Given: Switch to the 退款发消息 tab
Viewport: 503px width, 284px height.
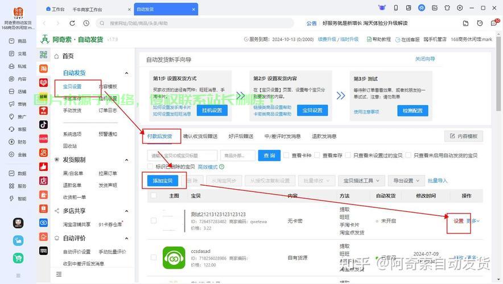Looking at the screenshot, I should click(x=324, y=136).
